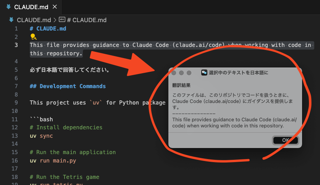Click the dialog zoom button
Image resolution: width=320 pixels, height=185 pixels.
click(189, 73)
